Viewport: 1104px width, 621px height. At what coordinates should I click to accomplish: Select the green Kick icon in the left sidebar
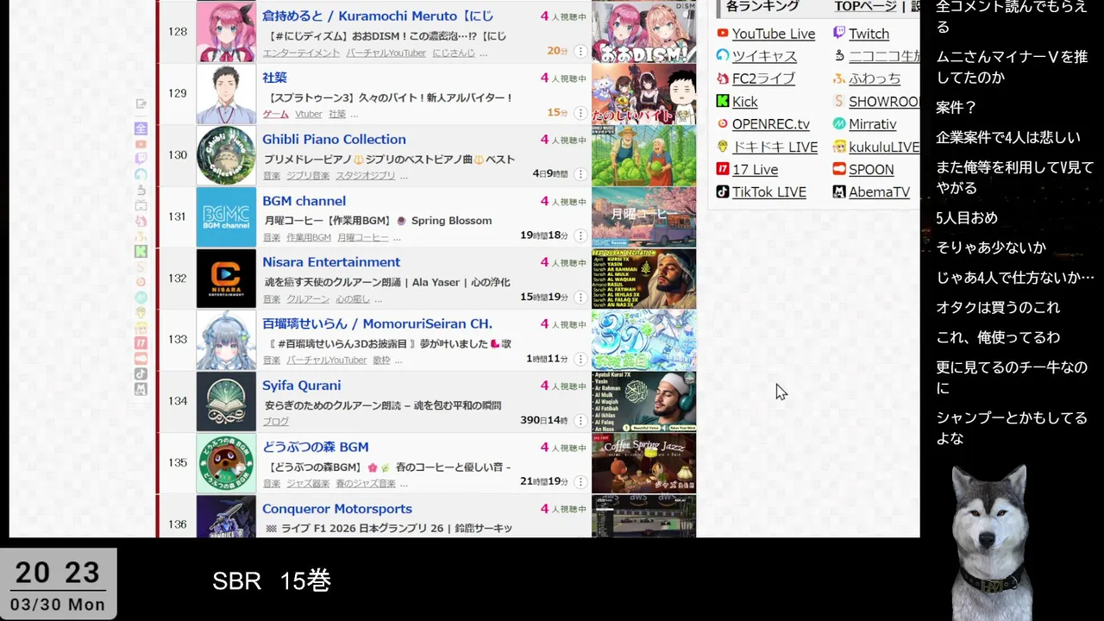click(x=141, y=251)
